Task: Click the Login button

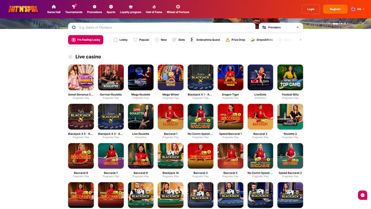Action: pyautogui.click(x=311, y=9)
